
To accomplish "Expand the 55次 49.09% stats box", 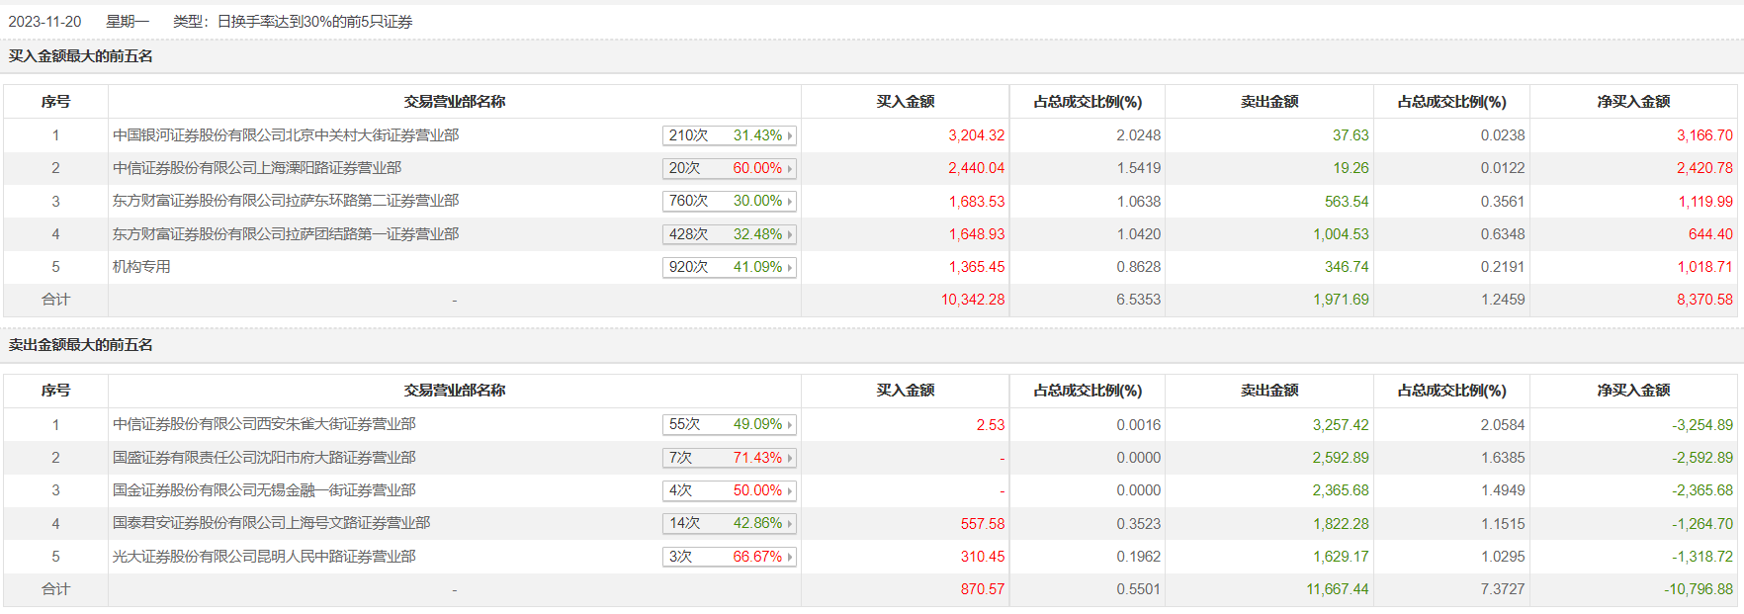I will pyautogui.click(x=729, y=424).
